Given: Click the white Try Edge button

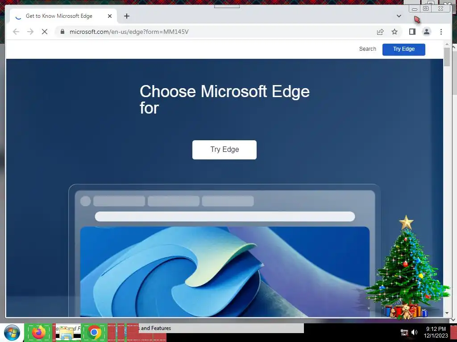Looking at the screenshot, I should pos(224,150).
